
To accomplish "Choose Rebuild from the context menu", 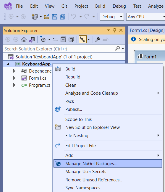I will click(x=108, y=77).
